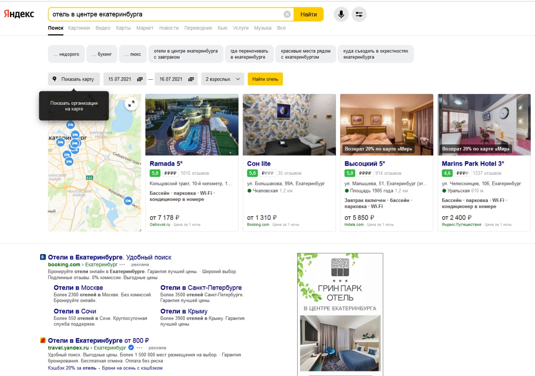535x376 pixels.
Task: Click Отели в Екатеринбурге. Удобный поиск link
Action: 110,257
